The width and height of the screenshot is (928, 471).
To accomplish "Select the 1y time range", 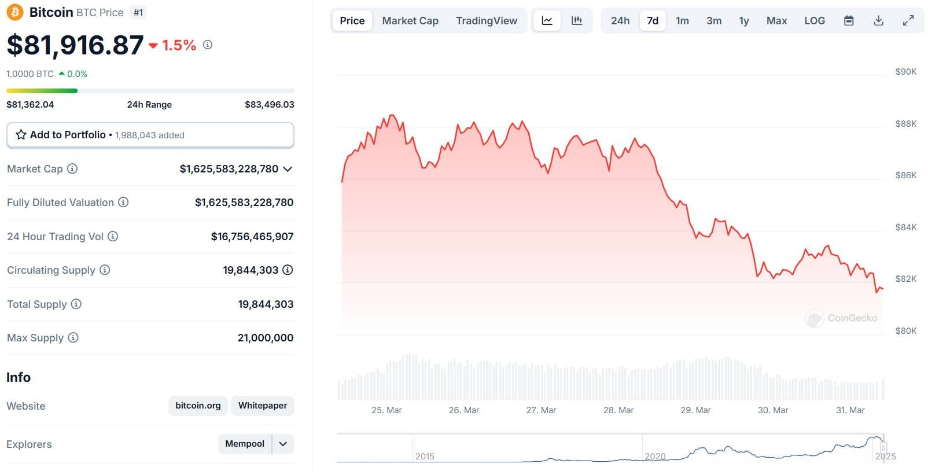I will point(744,21).
